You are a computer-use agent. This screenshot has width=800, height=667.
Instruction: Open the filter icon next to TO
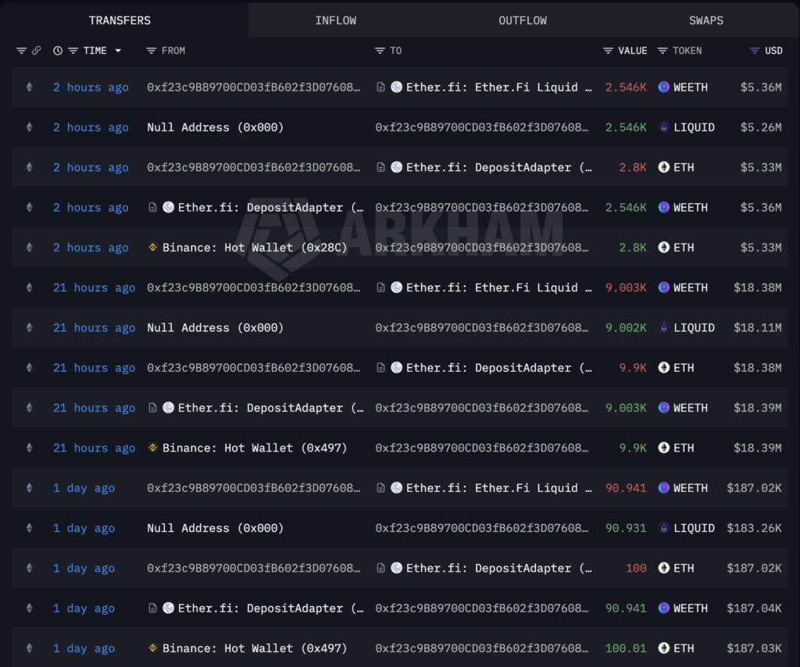coord(380,51)
